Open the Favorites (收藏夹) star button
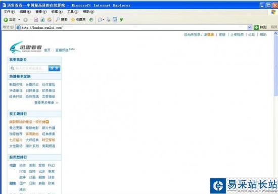 click(78, 20)
